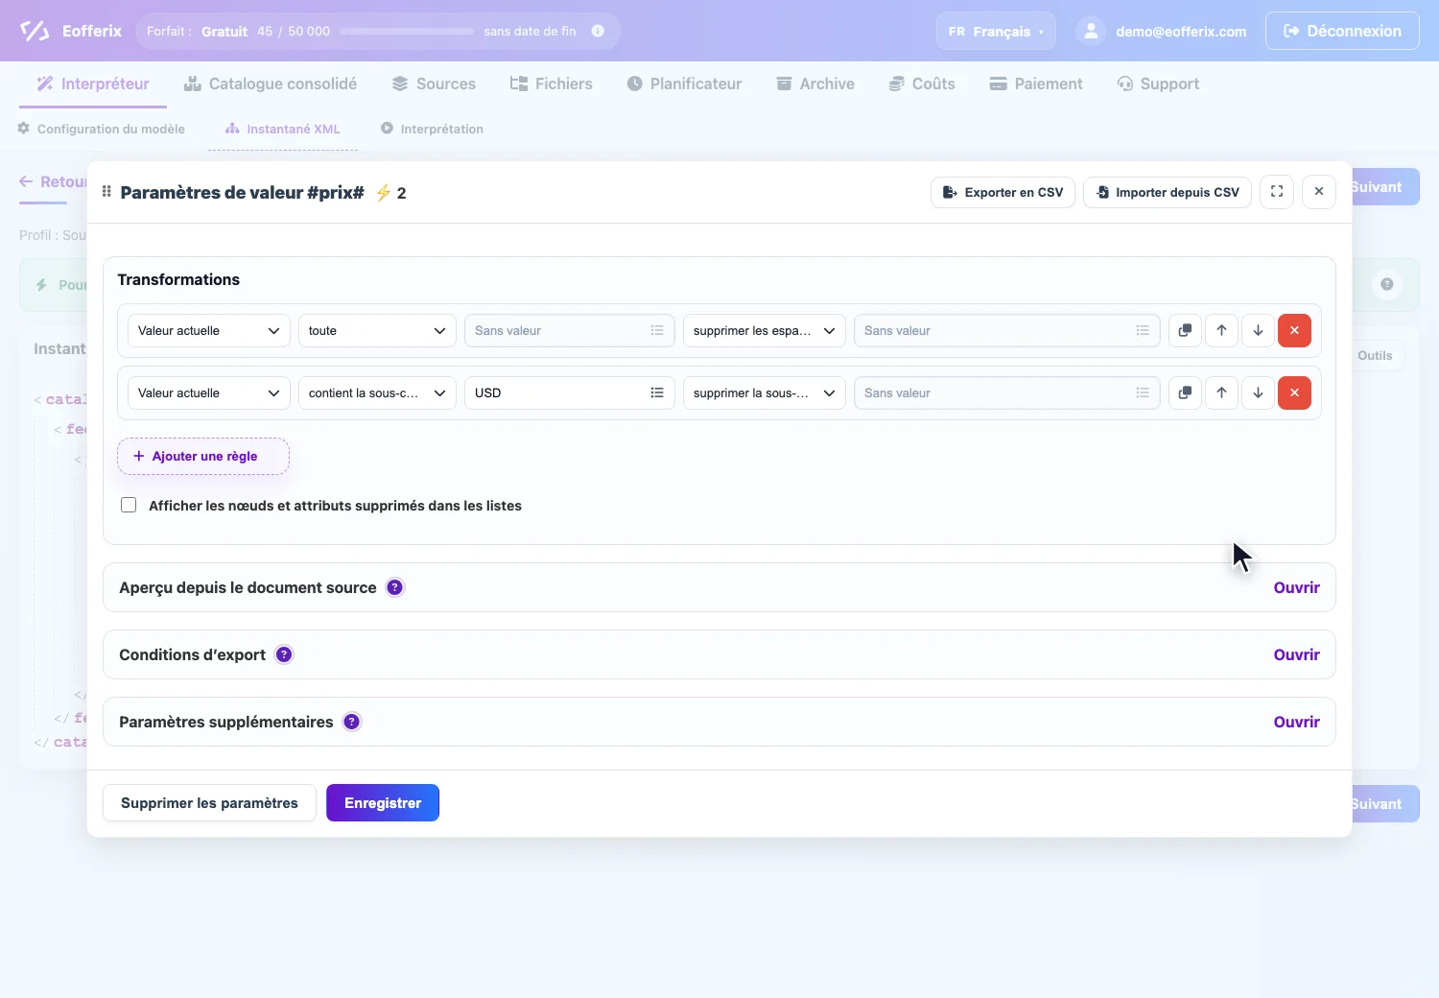Add a rule with Ajouter une règle
1439x998 pixels.
click(x=203, y=456)
